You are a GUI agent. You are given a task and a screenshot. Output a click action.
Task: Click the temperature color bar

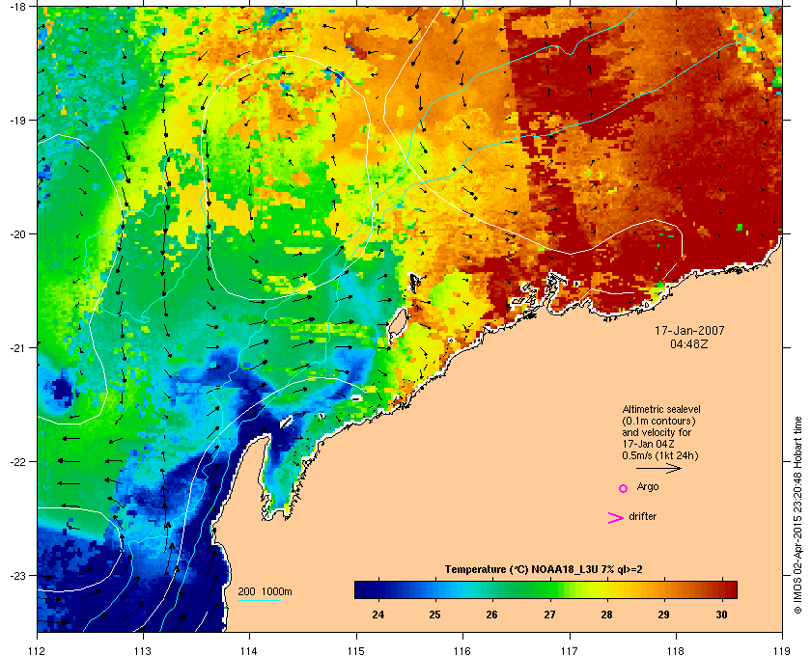click(545, 589)
